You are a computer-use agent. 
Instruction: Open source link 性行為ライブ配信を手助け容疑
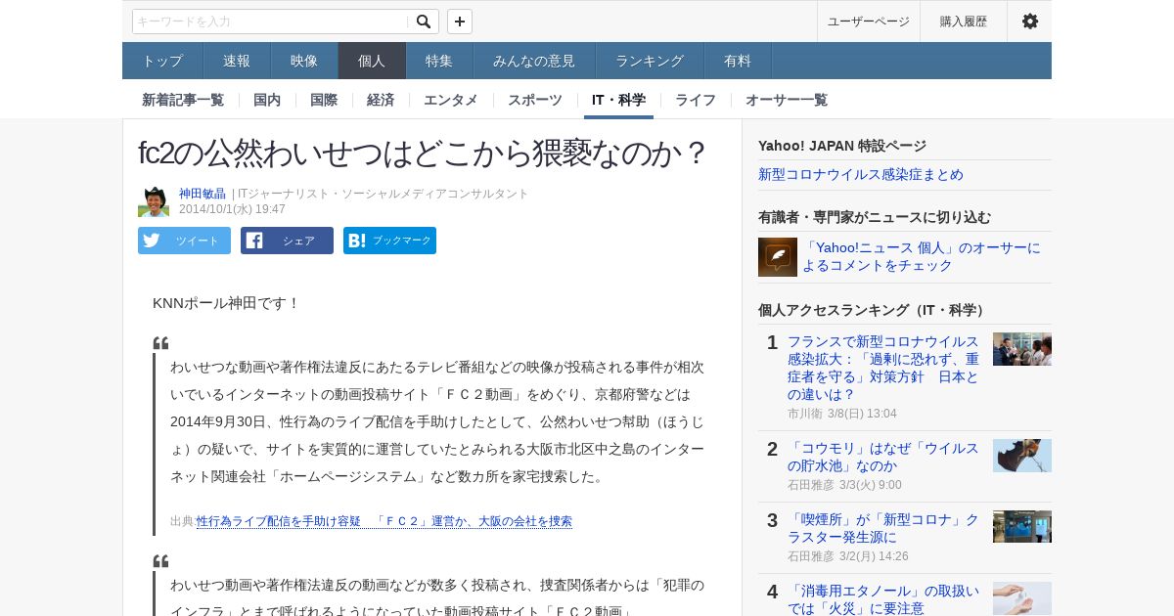[384, 521]
